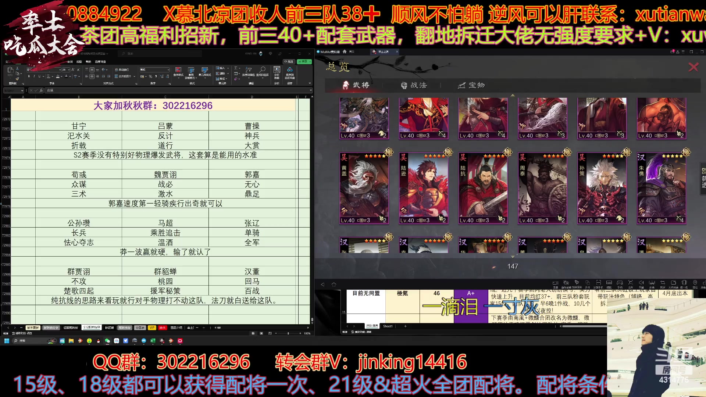Select the 抽卡 red sheet tab
This screenshot has height=397, width=706.
[x=162, y=328]
